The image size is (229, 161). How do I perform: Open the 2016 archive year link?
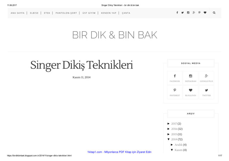(x=174, y=129)
